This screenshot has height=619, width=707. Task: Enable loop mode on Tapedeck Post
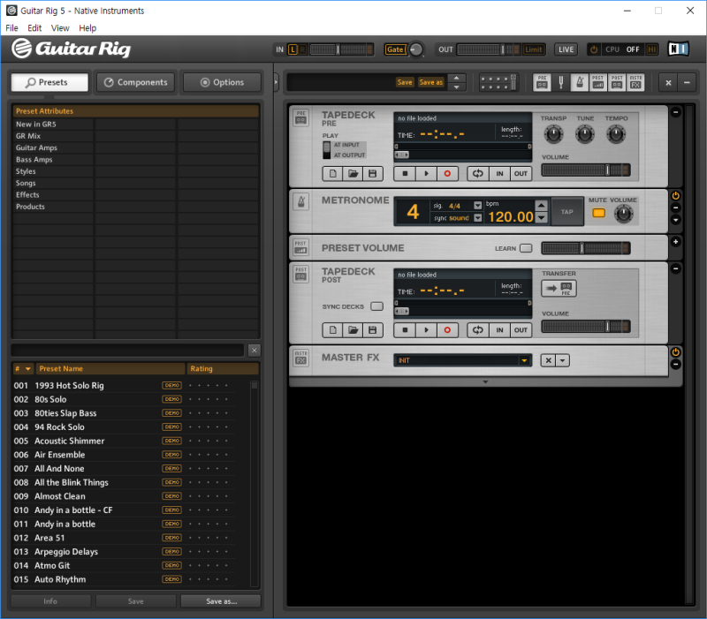tap(478, 329)
